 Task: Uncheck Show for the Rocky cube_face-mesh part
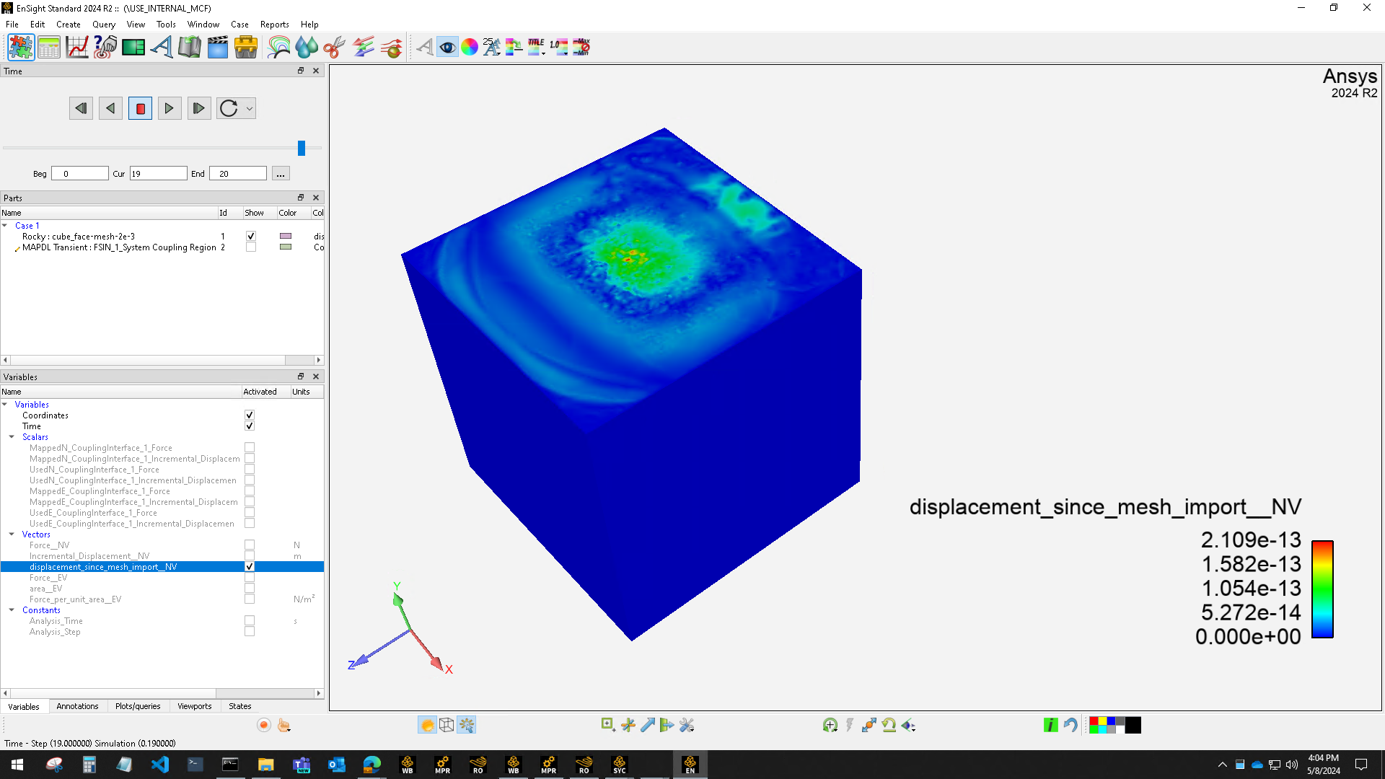251,236
